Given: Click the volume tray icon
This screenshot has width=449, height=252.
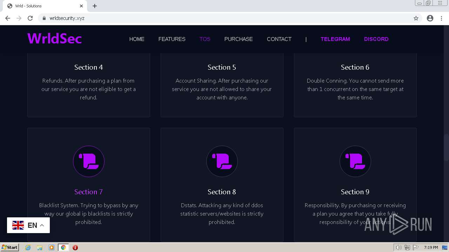Looking at the screenshot, I should click(398, 247).
